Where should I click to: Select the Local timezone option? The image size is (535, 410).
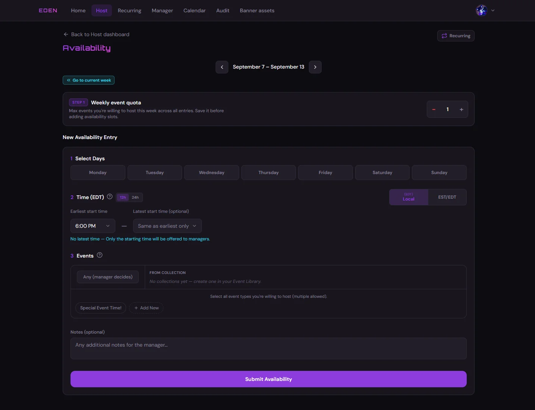tap(409, 197)
